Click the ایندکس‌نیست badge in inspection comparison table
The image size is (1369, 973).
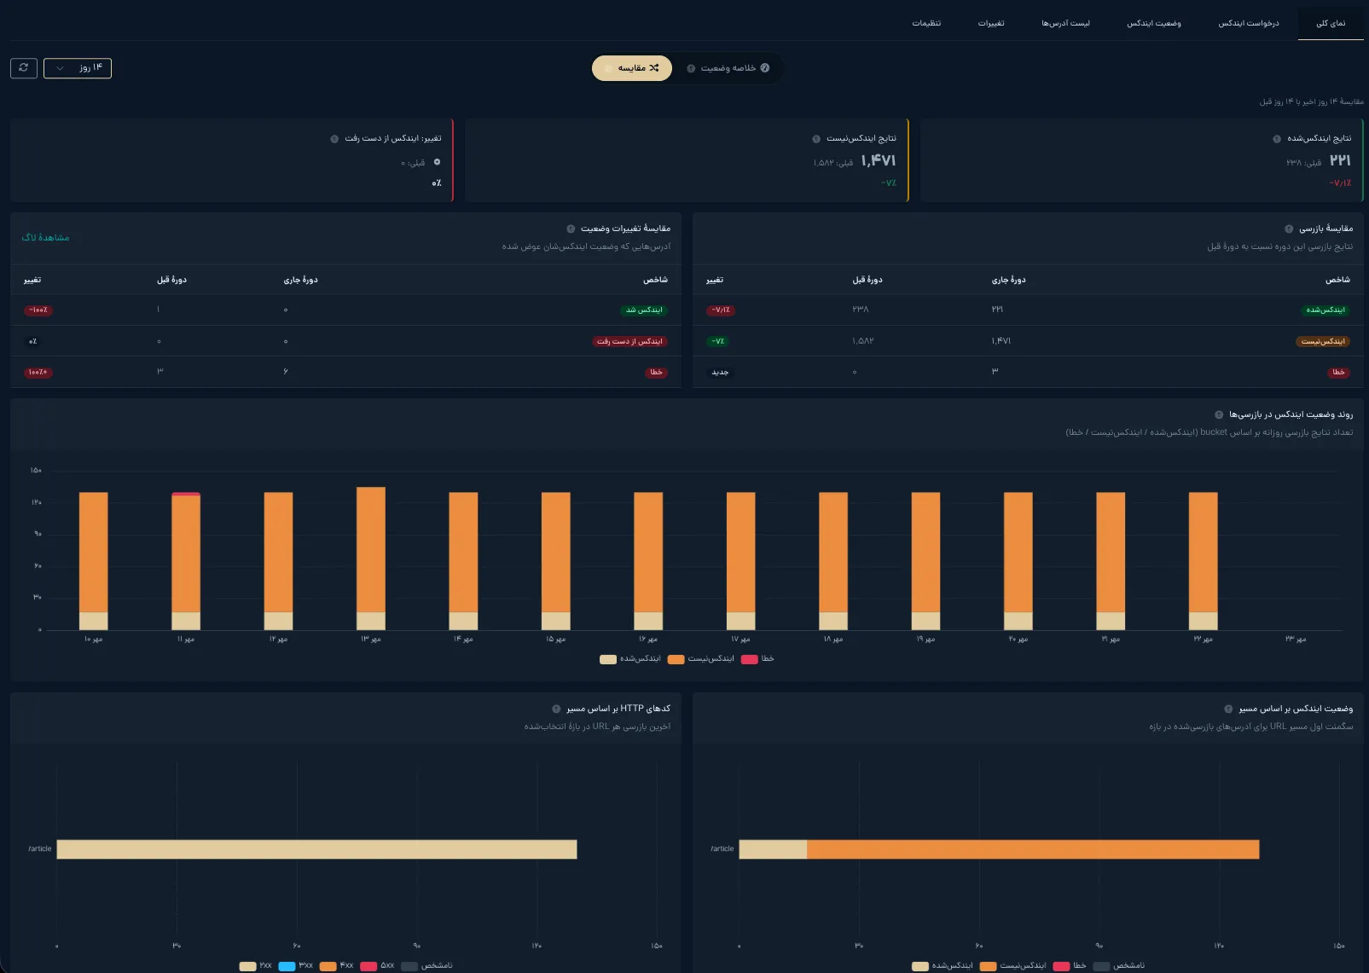(x=1323, y=342)
